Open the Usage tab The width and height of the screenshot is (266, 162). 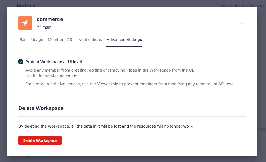[37, 40]
